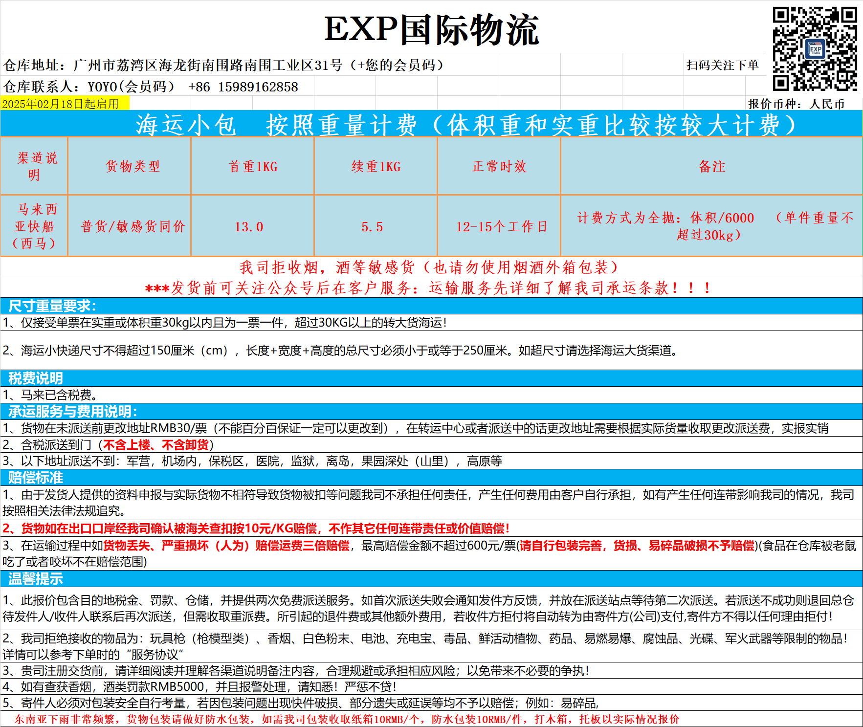Click the 马来已含税费 line

coord(431,395)
